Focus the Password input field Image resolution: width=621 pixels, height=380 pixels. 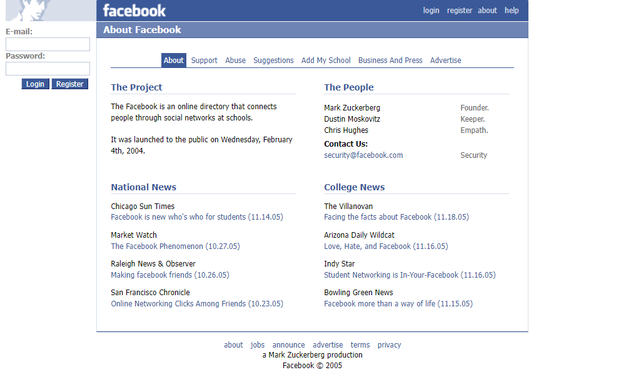pyautogui.click(x=48, y=69)
